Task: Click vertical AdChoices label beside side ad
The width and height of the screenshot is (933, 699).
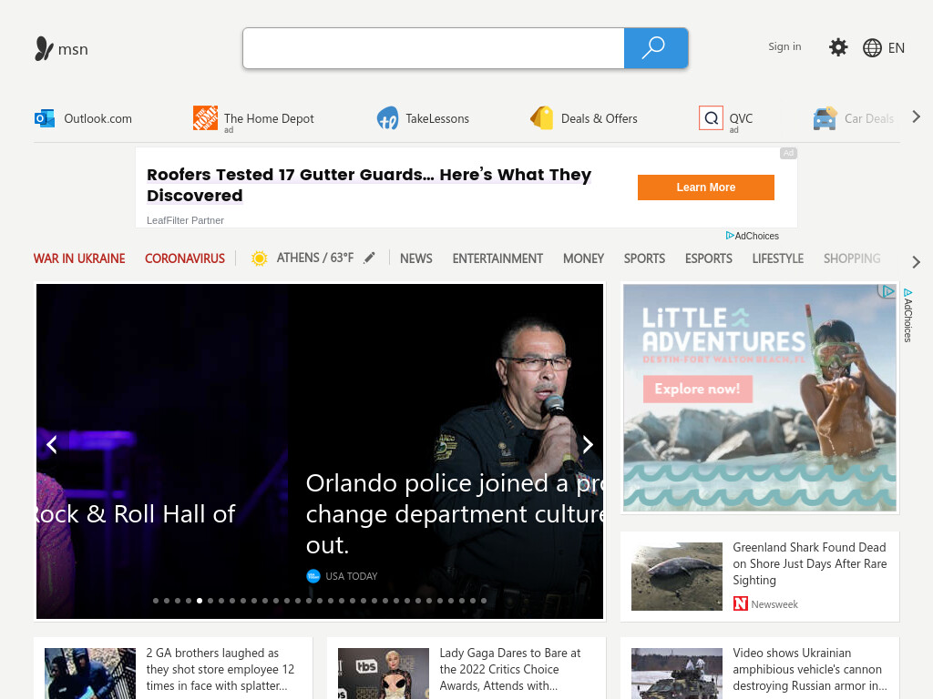Action: click(x=907, y=315)
